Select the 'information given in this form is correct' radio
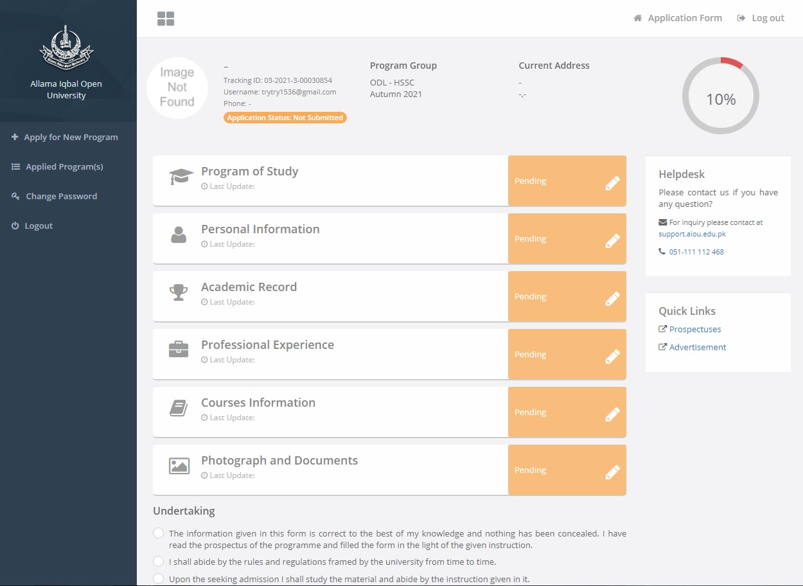Viewport: 803px width, 586px height. click(x=159, y=533)
